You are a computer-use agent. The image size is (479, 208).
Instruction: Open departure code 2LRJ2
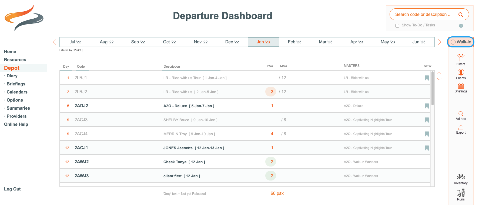(x=81, y=92)
